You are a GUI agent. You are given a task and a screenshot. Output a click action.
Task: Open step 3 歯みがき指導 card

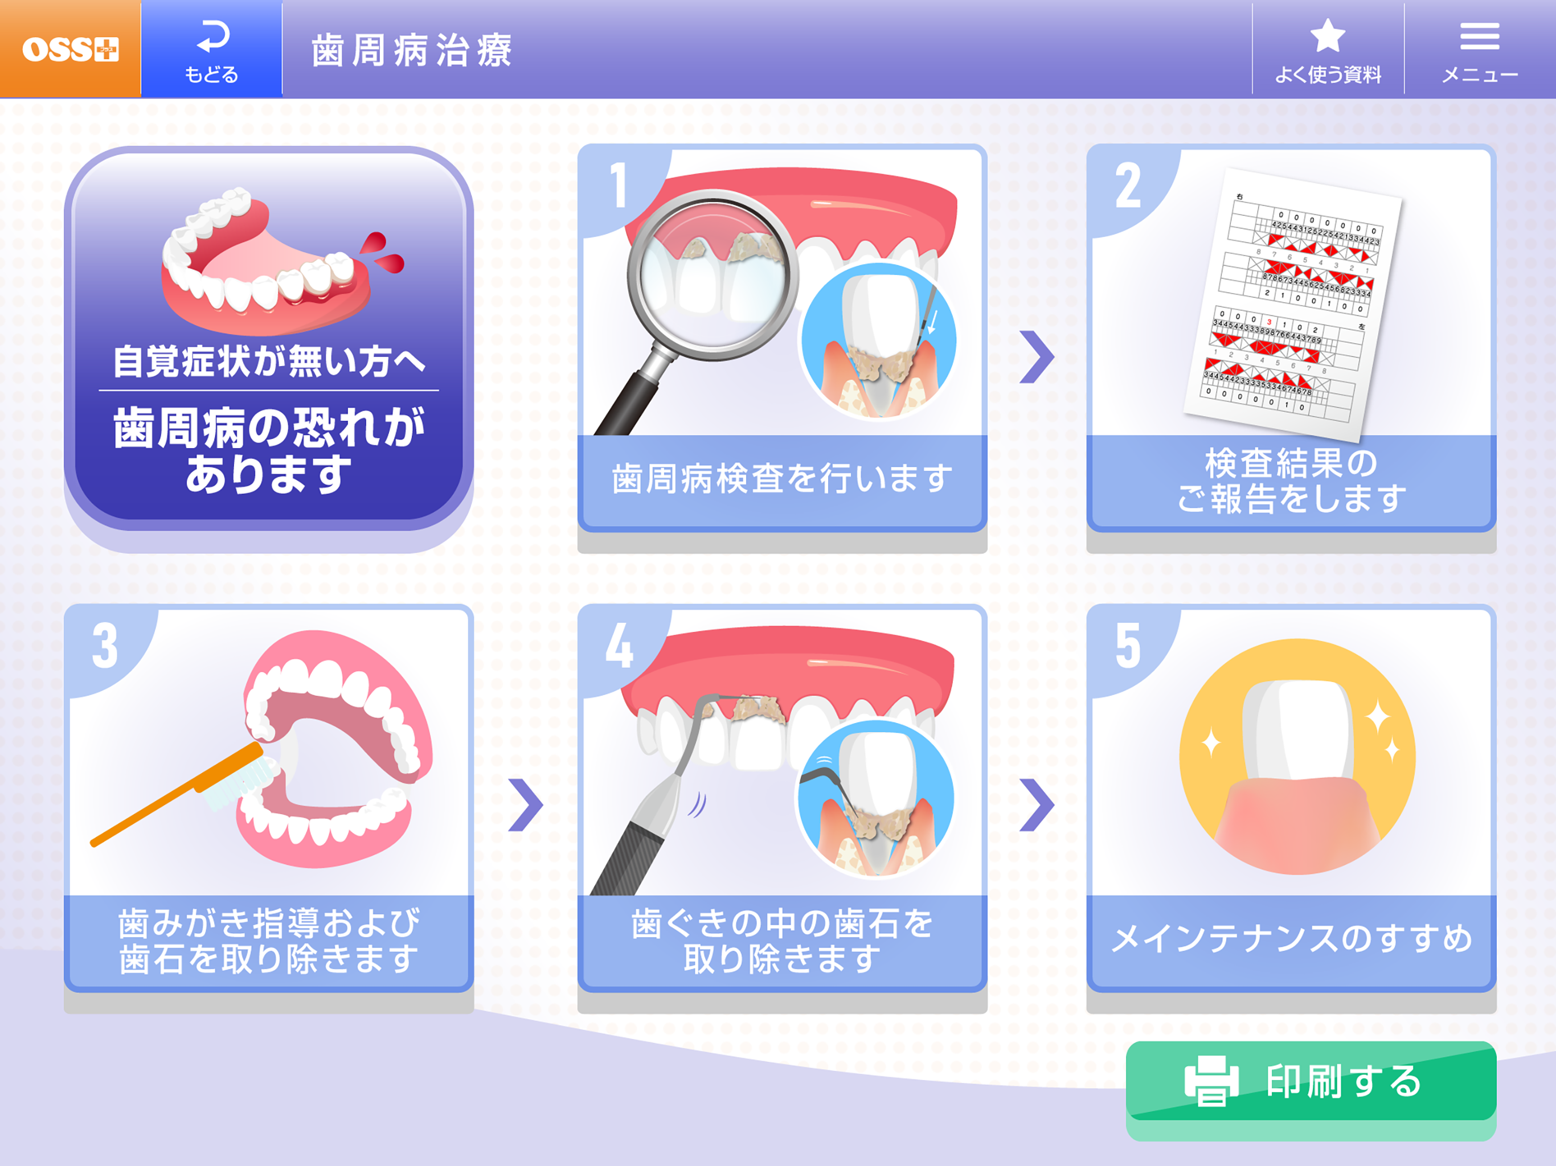tap(269, 798)
